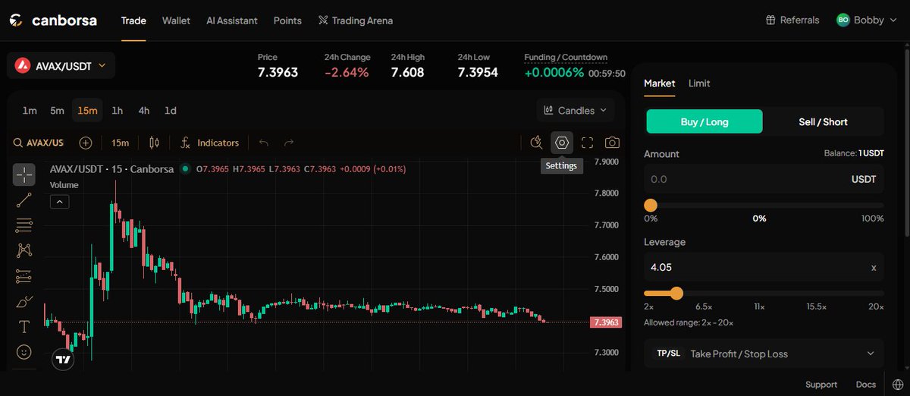This screenshot has height=396, width=910.
Task: Open the Support link
Action: coord(821,385)
